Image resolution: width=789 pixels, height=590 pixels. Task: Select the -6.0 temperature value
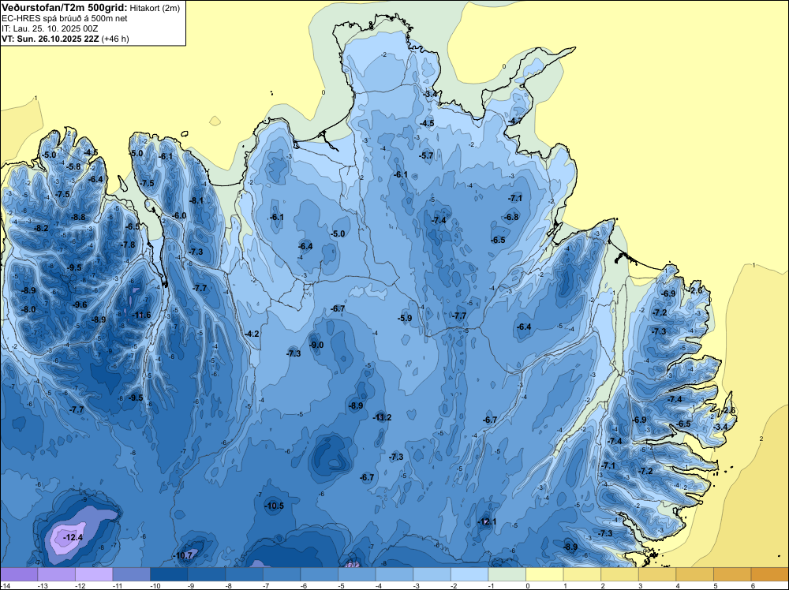tap(179, 216)
